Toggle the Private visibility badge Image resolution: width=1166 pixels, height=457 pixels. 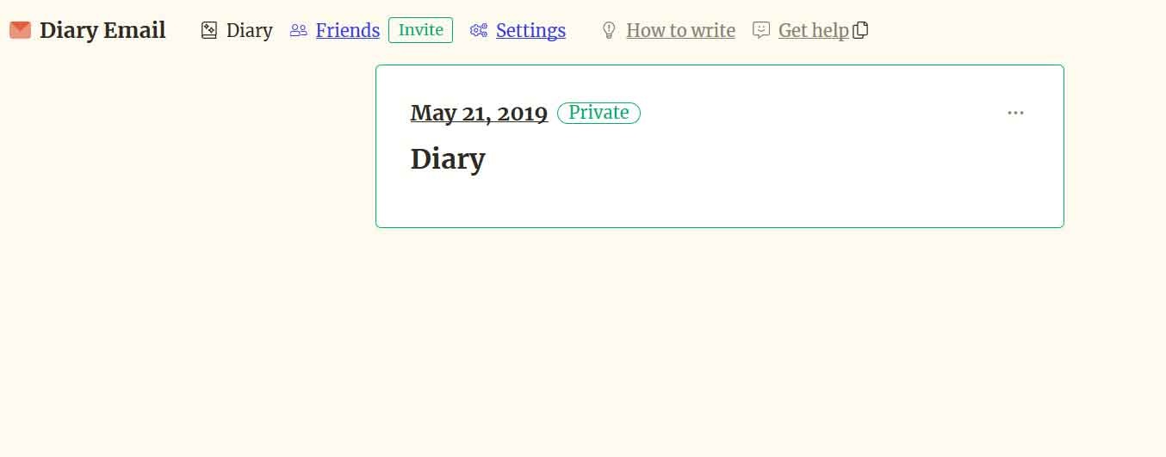[599, 113]
